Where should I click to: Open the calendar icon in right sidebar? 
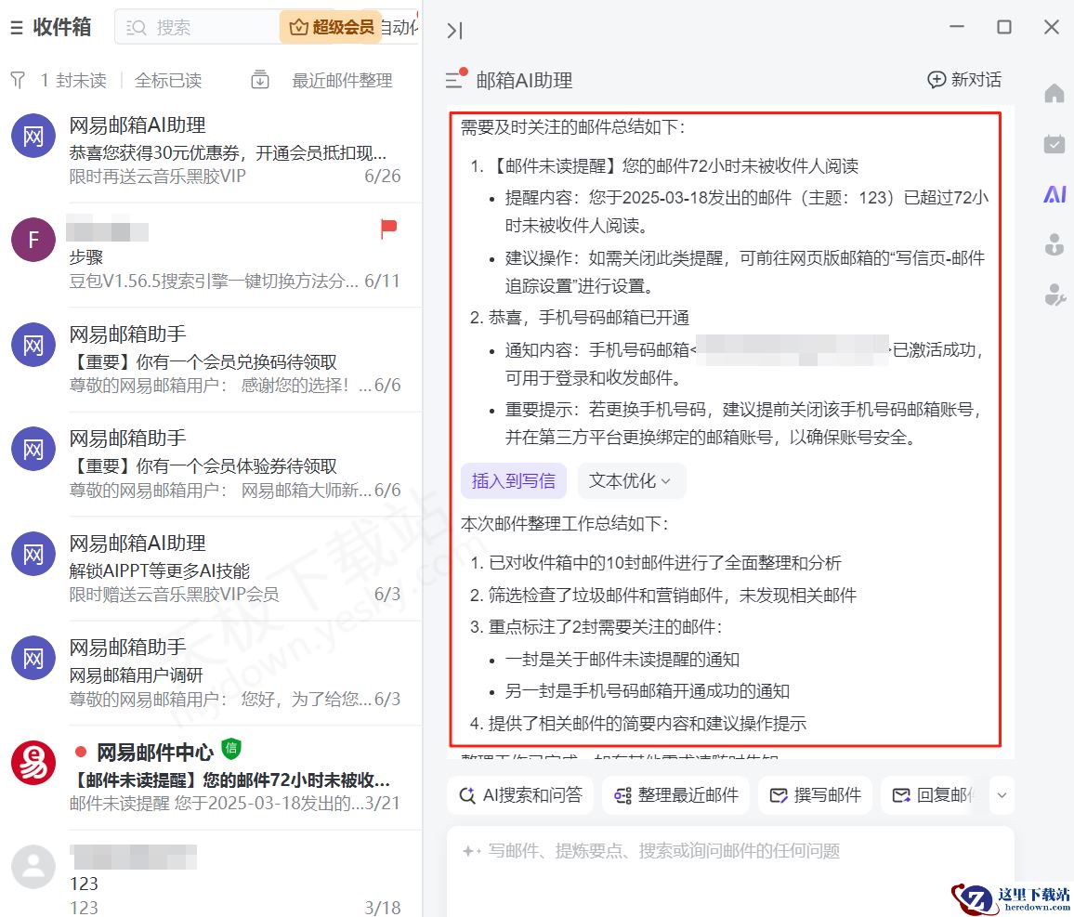[1054, 143]
